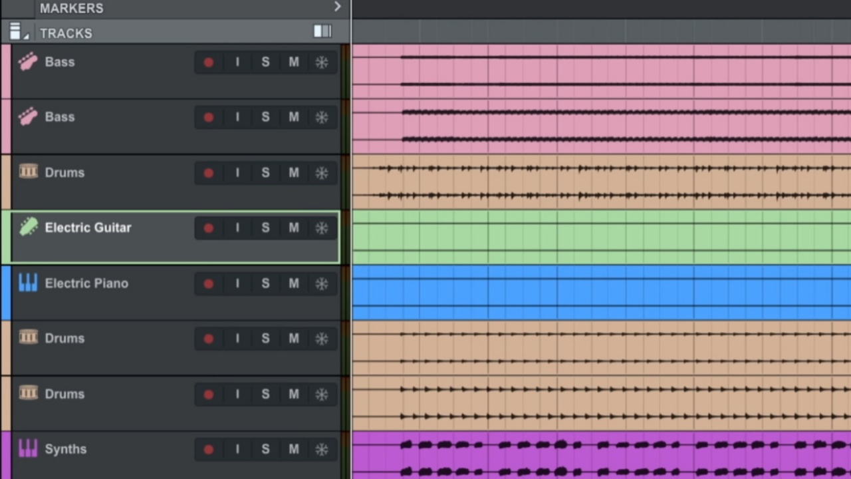Select the MARKERS header label
This screenshot has height=479, width=851.
71,9
